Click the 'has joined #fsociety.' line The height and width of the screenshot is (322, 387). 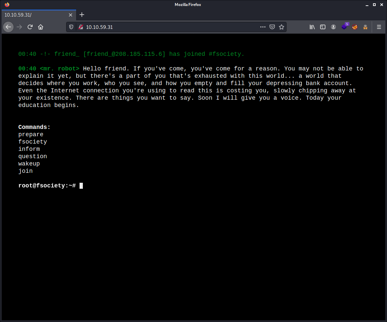tap(207, 54)
